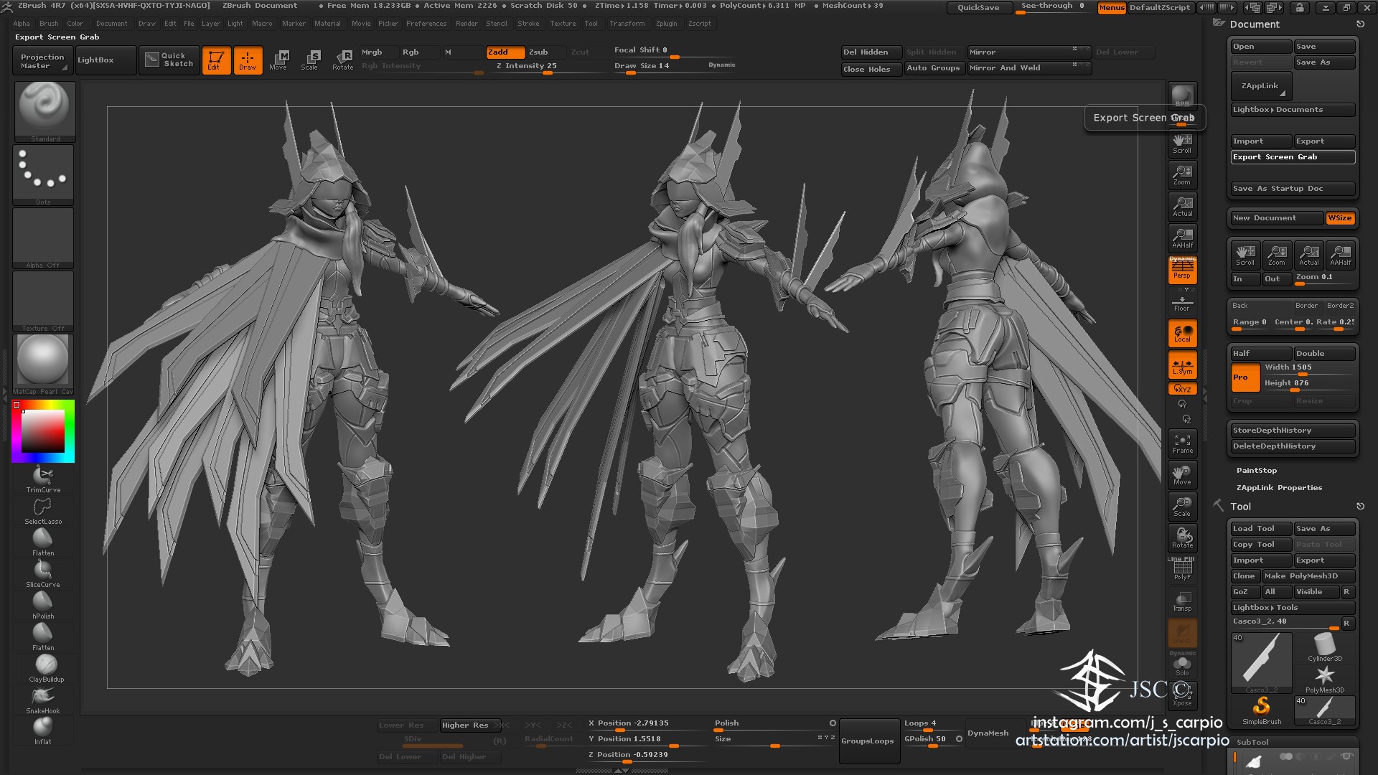Screen dimensions: 1378x775
Task: Set AAHalf view in right shelf
Action: click(1182, 238)
